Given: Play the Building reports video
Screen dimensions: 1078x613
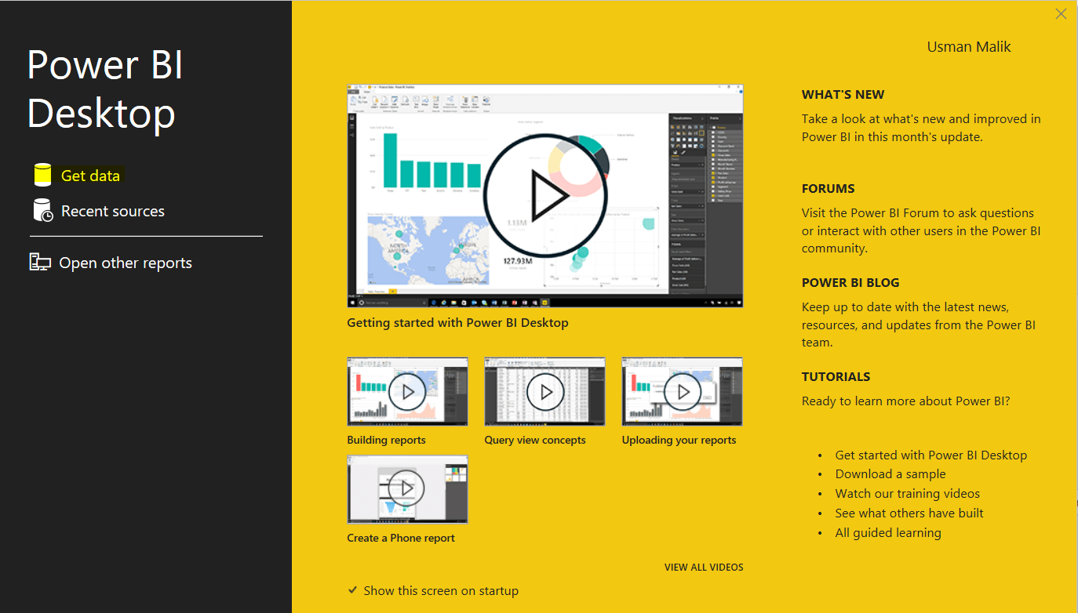Looking at the screenshot, I should [407, 391].
